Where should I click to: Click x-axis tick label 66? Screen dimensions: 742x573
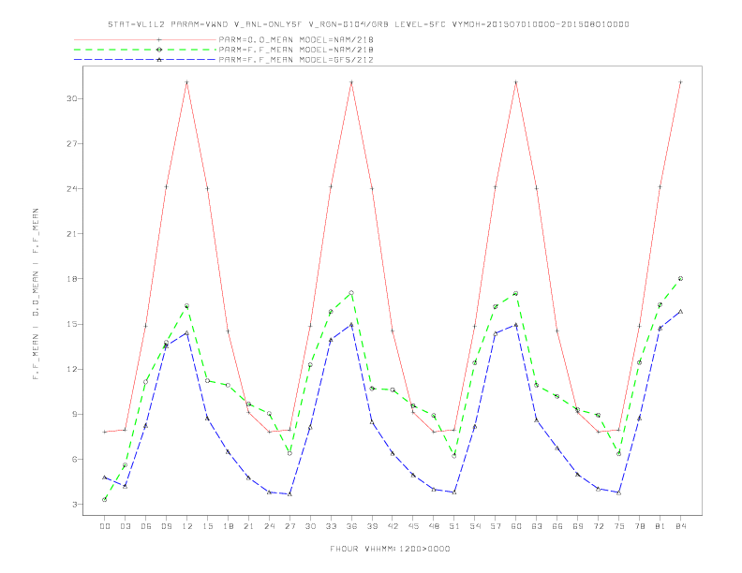pyautogui.click(x=557, y=526)
